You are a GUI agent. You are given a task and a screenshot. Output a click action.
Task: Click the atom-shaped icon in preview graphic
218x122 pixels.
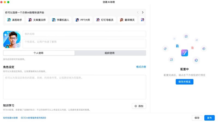click(196, 60)
